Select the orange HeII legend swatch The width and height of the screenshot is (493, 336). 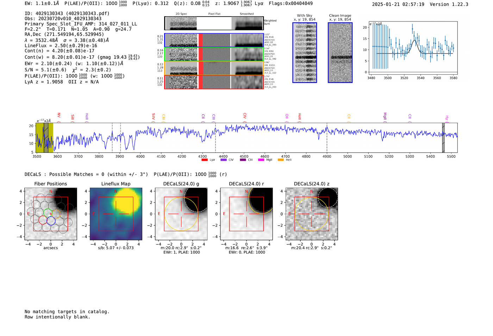281,160
